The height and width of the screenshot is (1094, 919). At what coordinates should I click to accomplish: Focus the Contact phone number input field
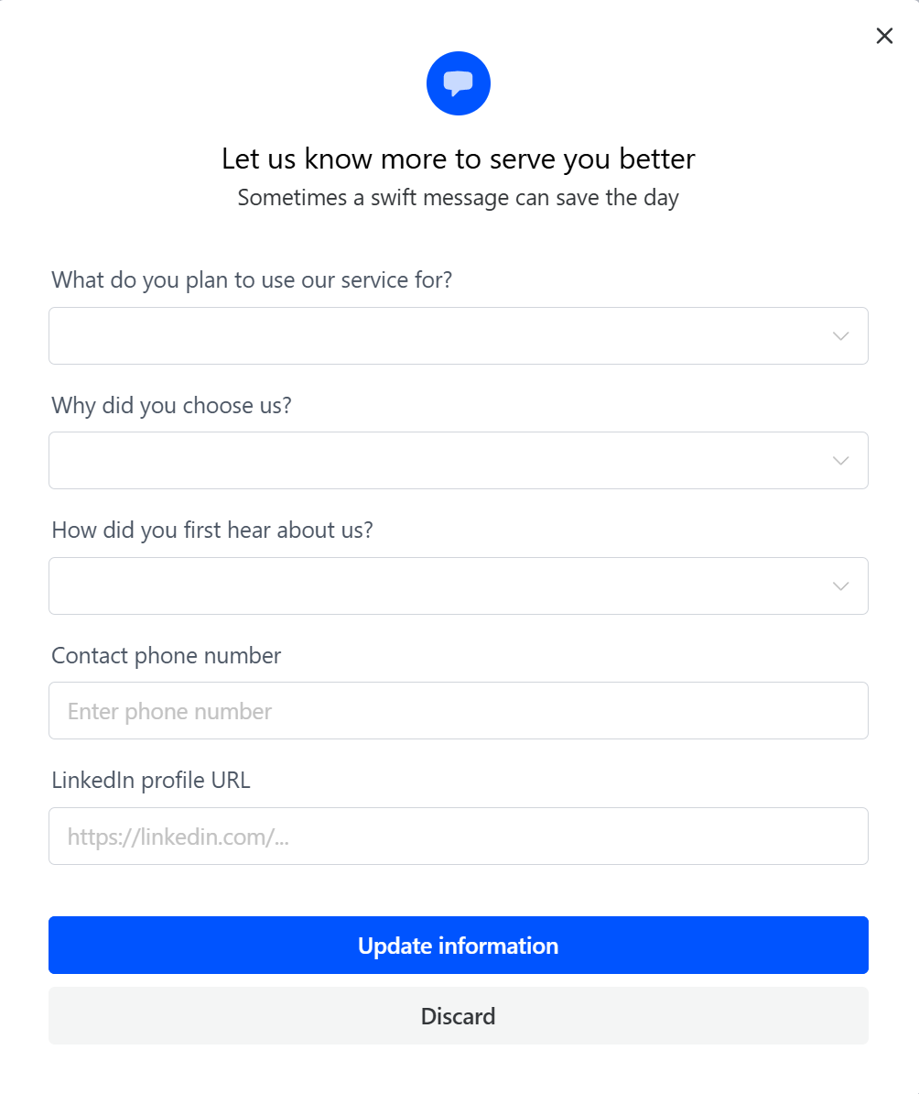coord(458,711)
